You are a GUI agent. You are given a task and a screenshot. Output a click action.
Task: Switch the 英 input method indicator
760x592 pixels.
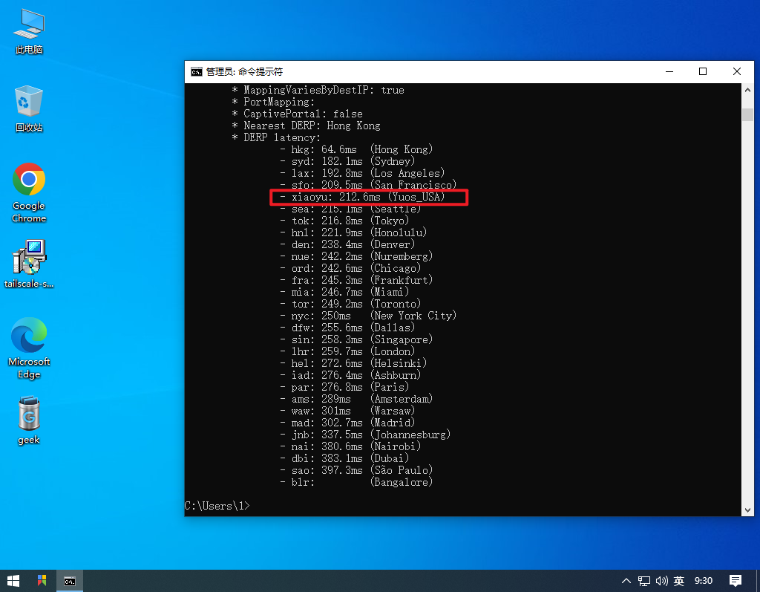coord(679,581)
